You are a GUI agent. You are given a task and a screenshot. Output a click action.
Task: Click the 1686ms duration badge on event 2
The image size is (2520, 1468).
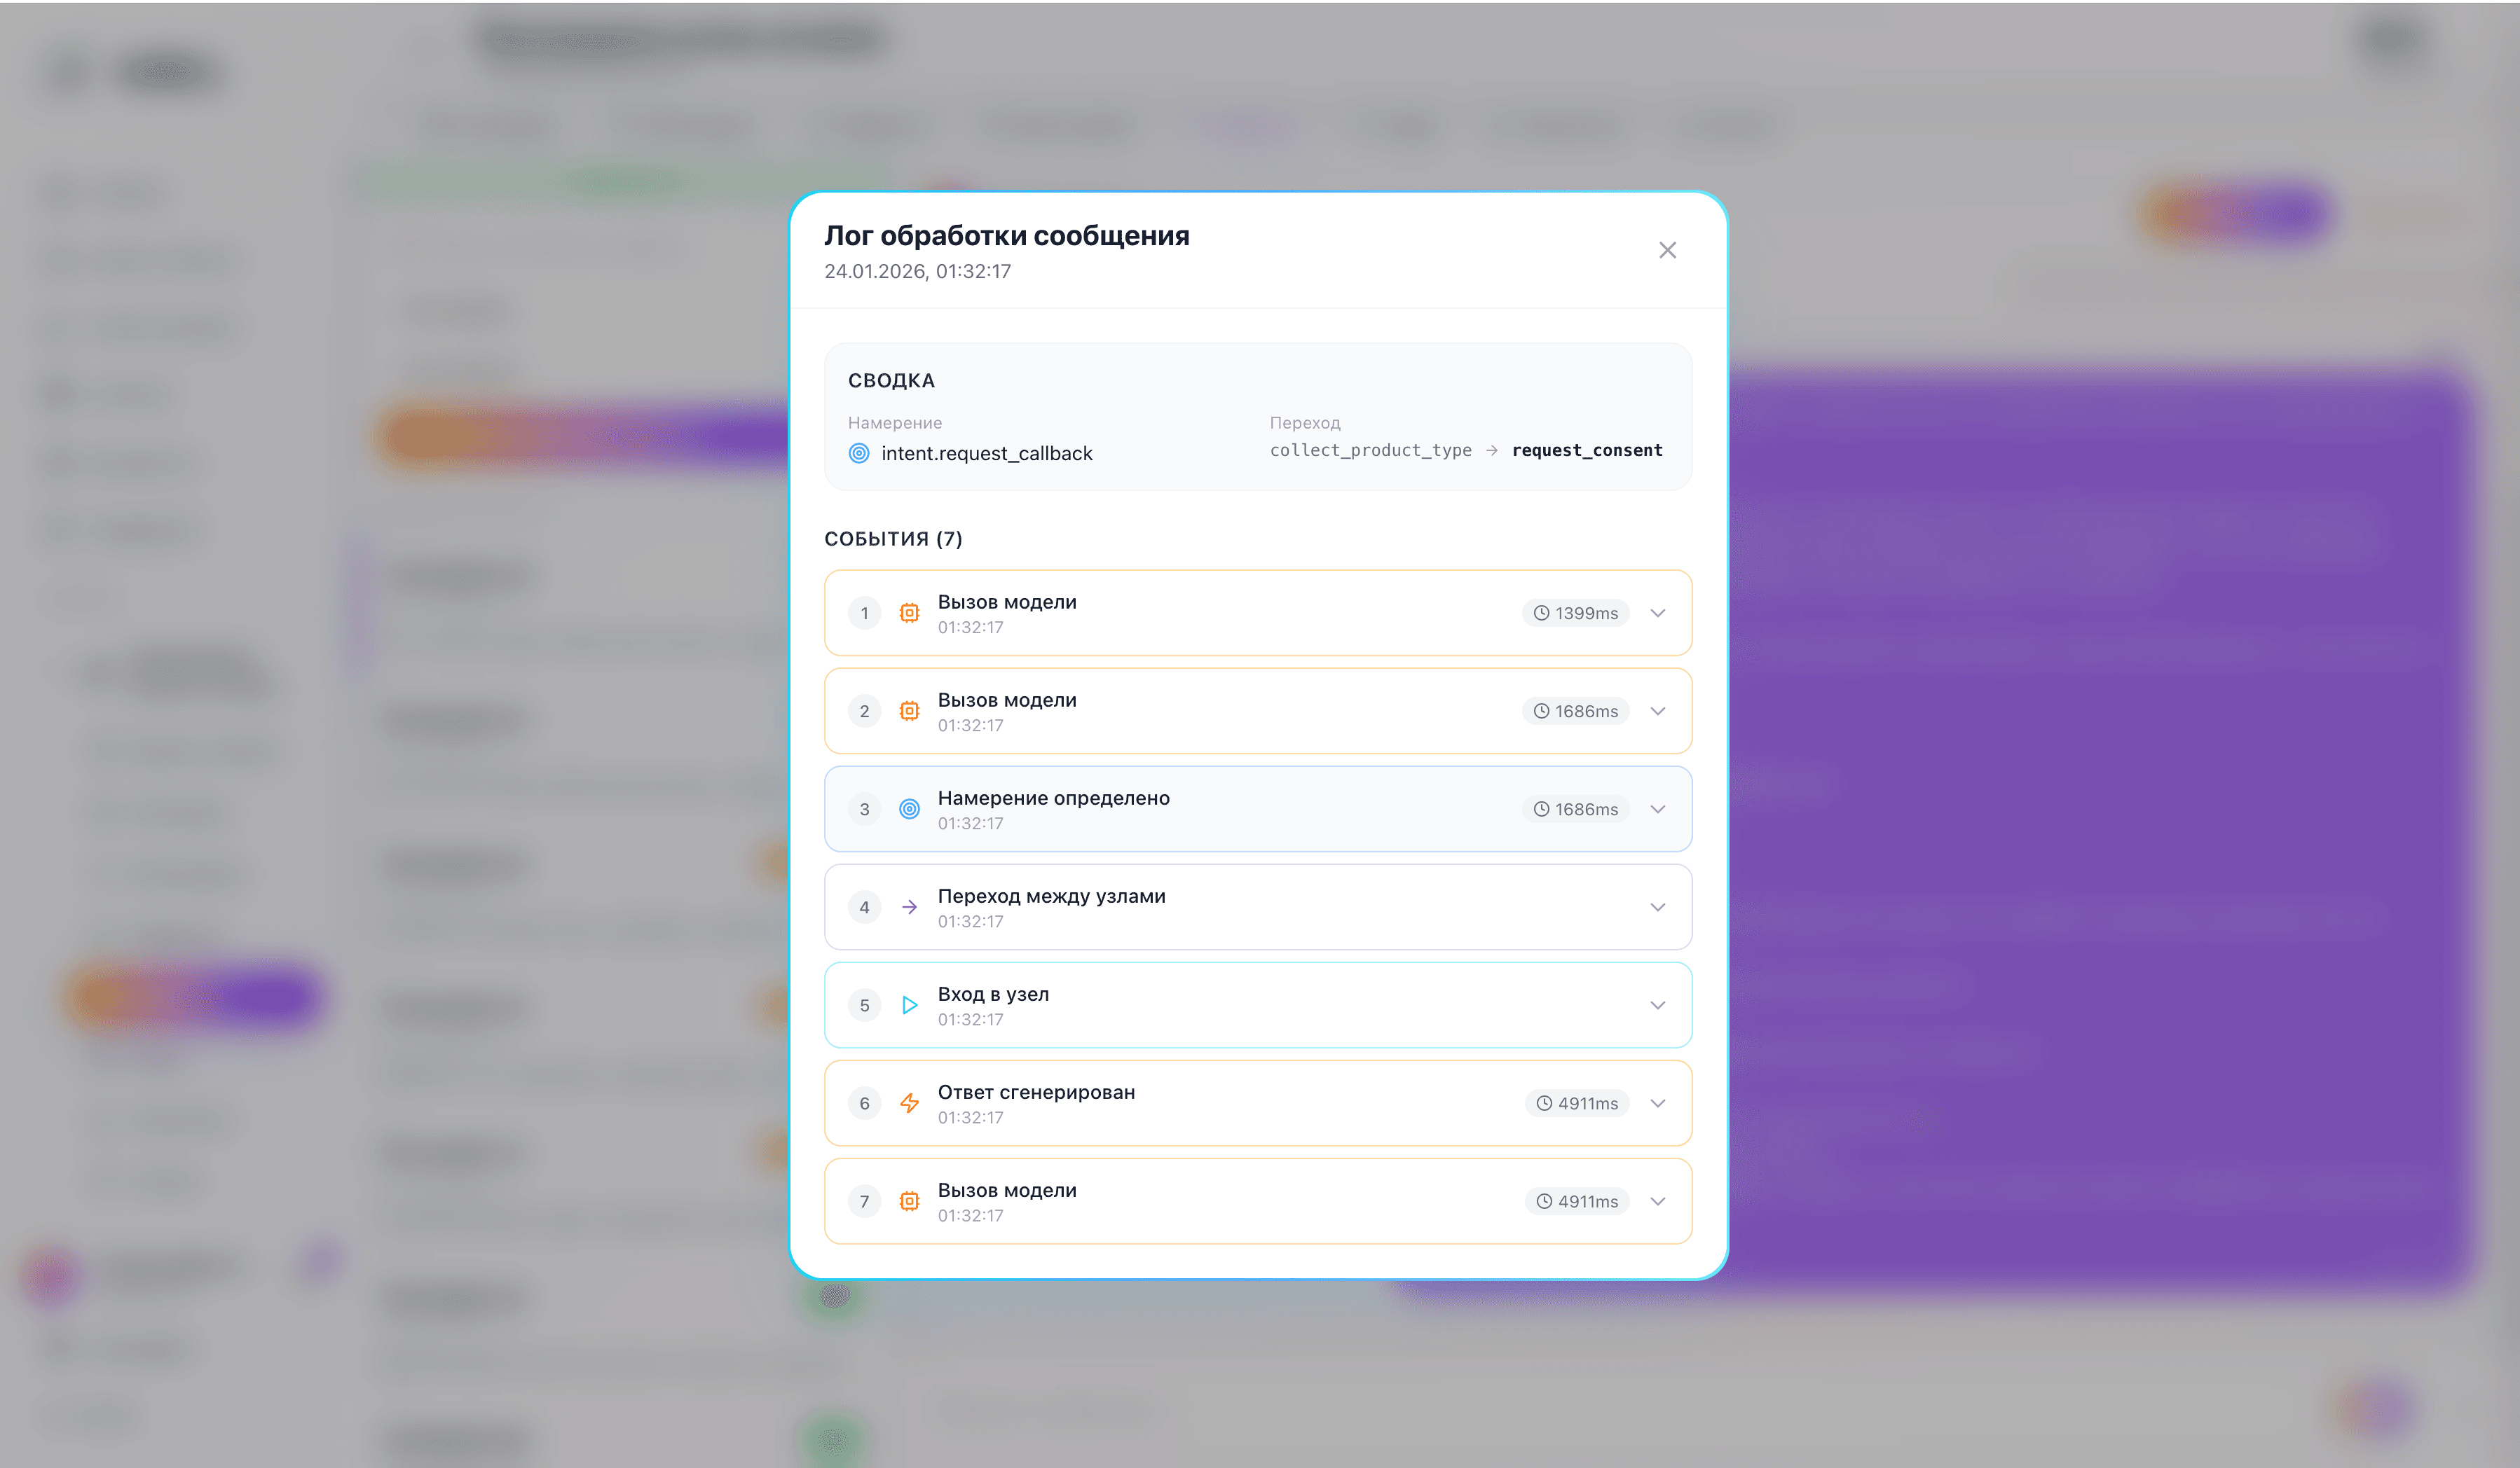pyautogui.click(x=1576, y=710)
